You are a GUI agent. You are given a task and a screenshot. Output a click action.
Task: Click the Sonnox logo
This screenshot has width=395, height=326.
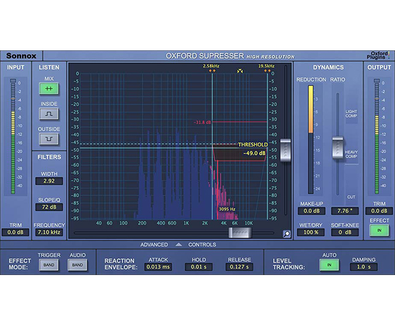click(x=21, y=56)
